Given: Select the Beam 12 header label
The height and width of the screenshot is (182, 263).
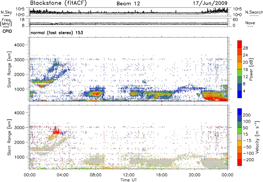Looking at the screenshot, I should 128,4.
